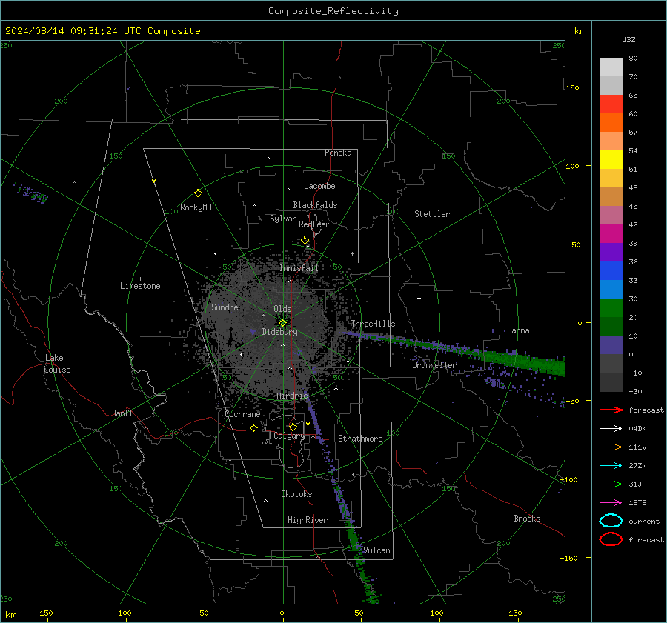
Task: Select the Didsbury label
Action: 279,332
